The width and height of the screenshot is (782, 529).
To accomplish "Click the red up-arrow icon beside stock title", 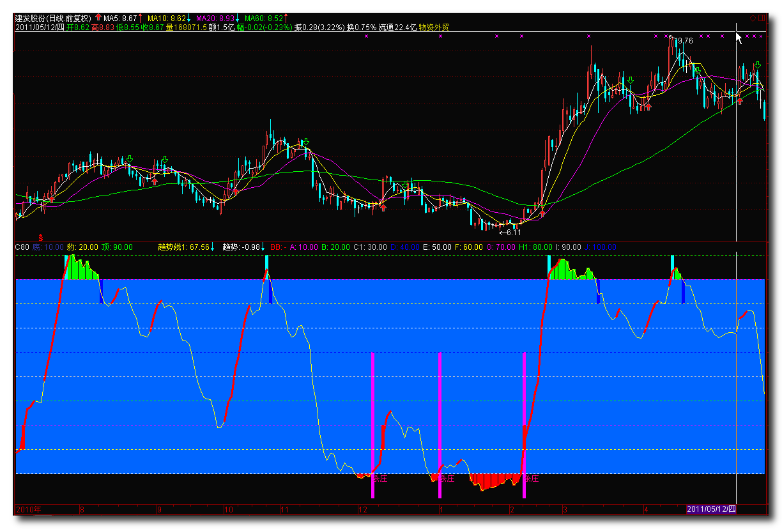I will tap(98, 18).
